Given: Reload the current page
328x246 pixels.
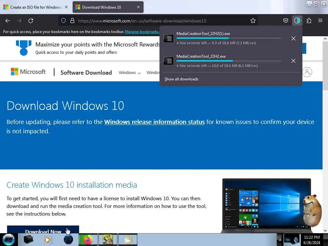Looking at the screenshot, I should (x=31, y=21).
